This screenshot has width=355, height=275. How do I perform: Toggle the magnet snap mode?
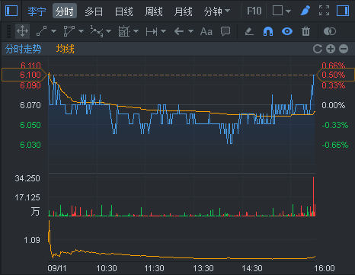(x=268, y=31)
